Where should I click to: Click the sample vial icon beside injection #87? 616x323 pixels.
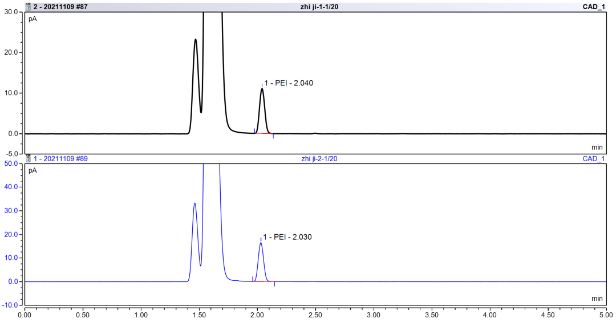click(x=29, y=6)
